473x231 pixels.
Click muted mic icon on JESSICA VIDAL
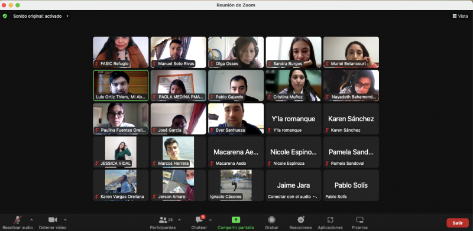96,164
